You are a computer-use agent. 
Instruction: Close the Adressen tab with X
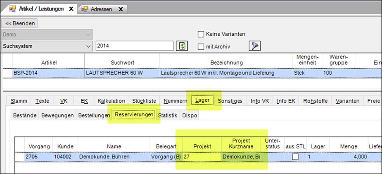pyautogui.click(x=121, y=9)
